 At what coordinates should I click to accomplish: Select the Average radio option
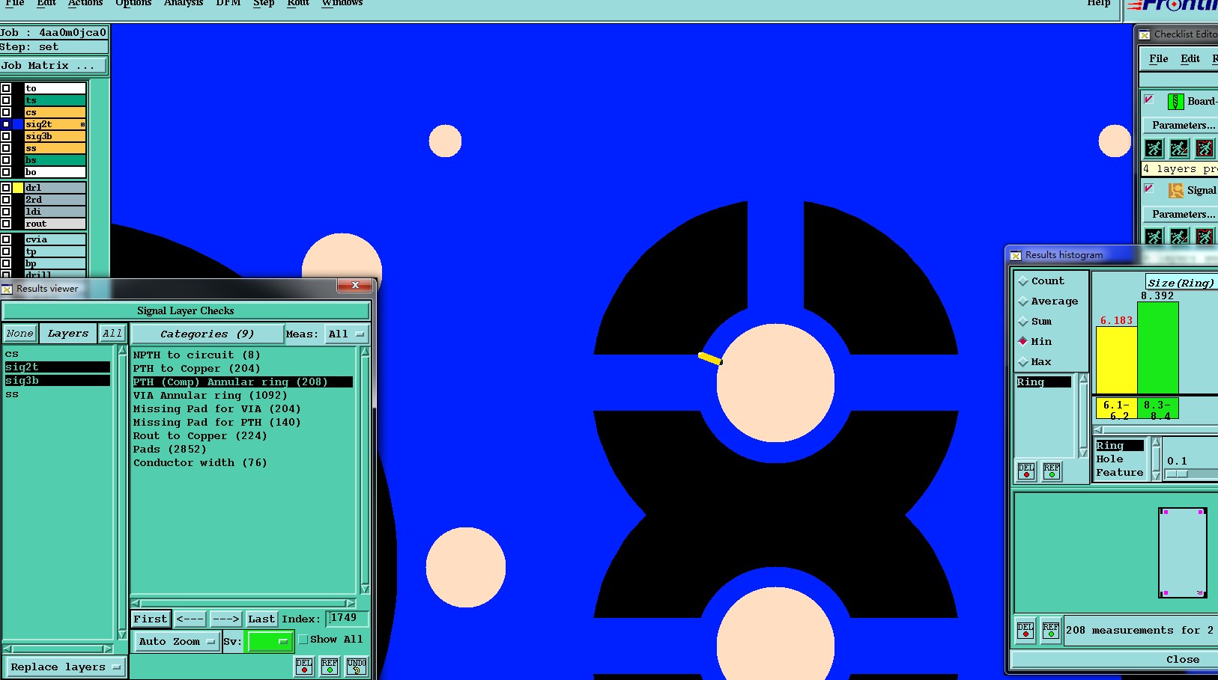pyautogui.click(x=1023, y=301)
